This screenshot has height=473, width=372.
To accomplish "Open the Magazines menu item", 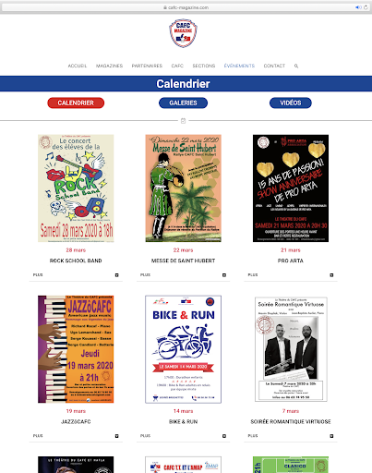I will (109, 66).
